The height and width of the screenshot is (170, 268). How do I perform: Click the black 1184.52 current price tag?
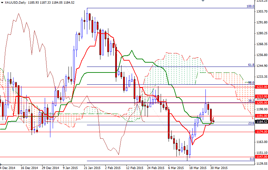pyautogui.click(x=261, y=122)
